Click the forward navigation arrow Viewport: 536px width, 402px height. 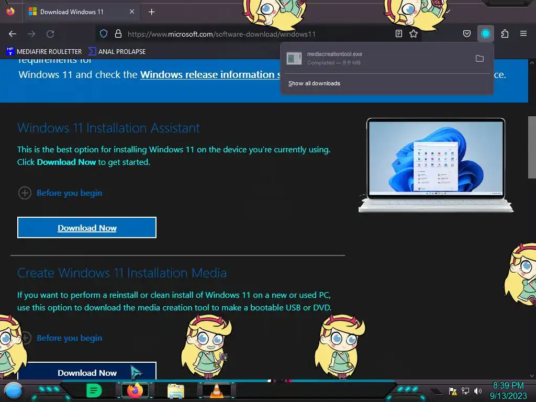pos(31,34)
